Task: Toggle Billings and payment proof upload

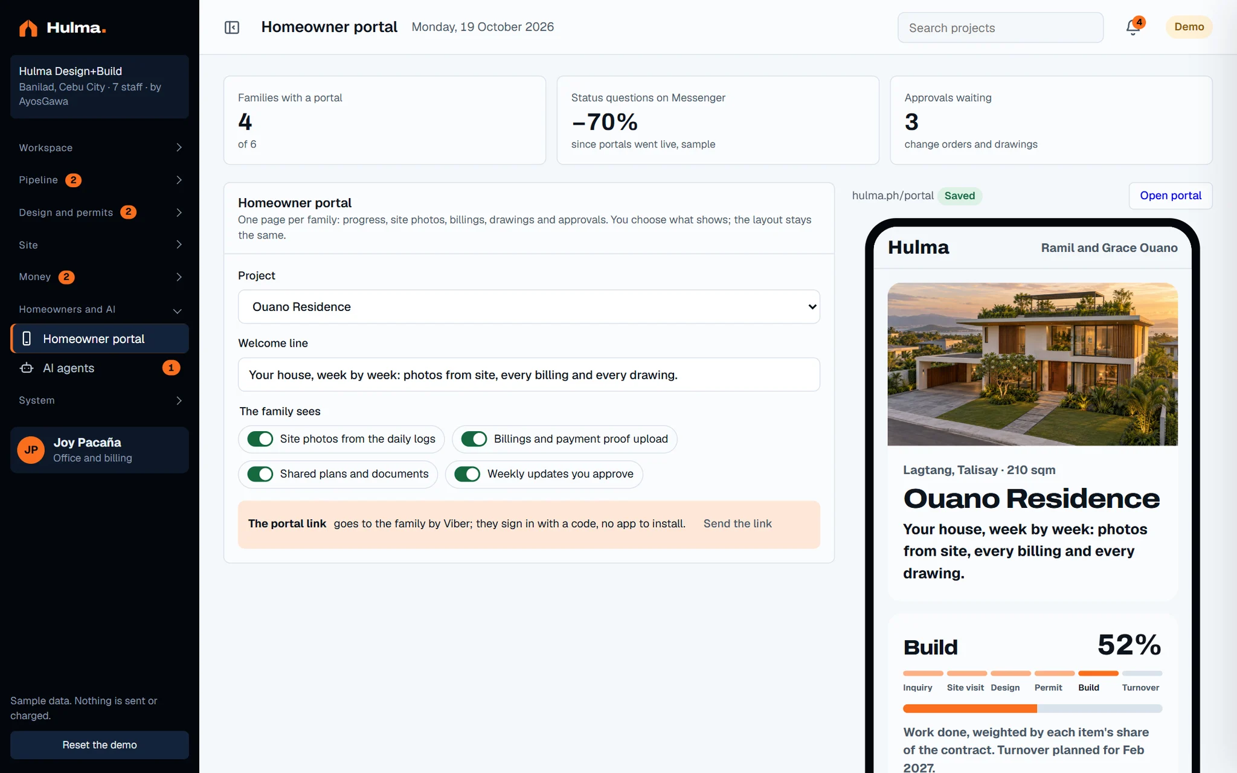Action: tap(474, 439)
